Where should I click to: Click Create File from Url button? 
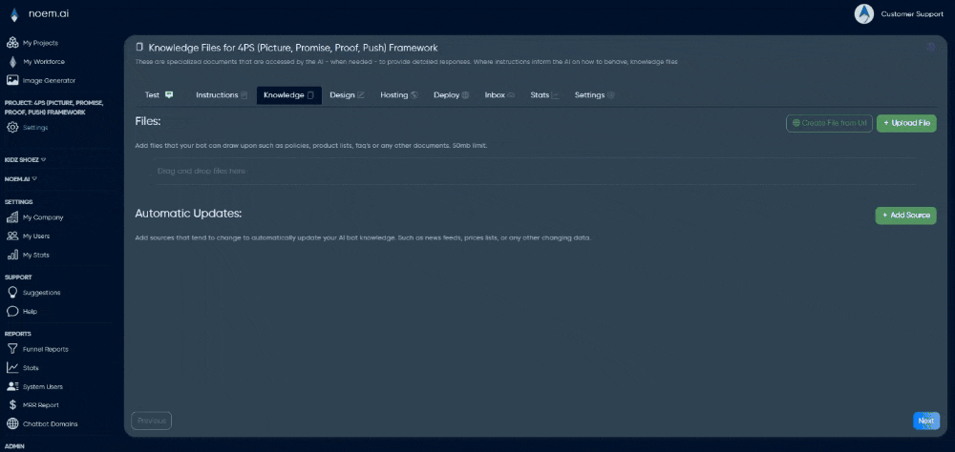pyautogui.click(x=829, y=123)
